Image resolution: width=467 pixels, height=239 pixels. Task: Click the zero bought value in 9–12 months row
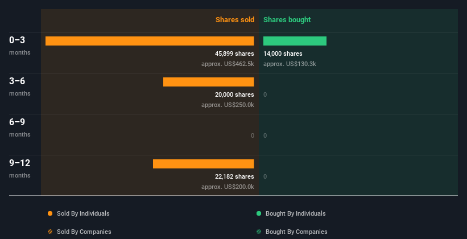[265, 177]
